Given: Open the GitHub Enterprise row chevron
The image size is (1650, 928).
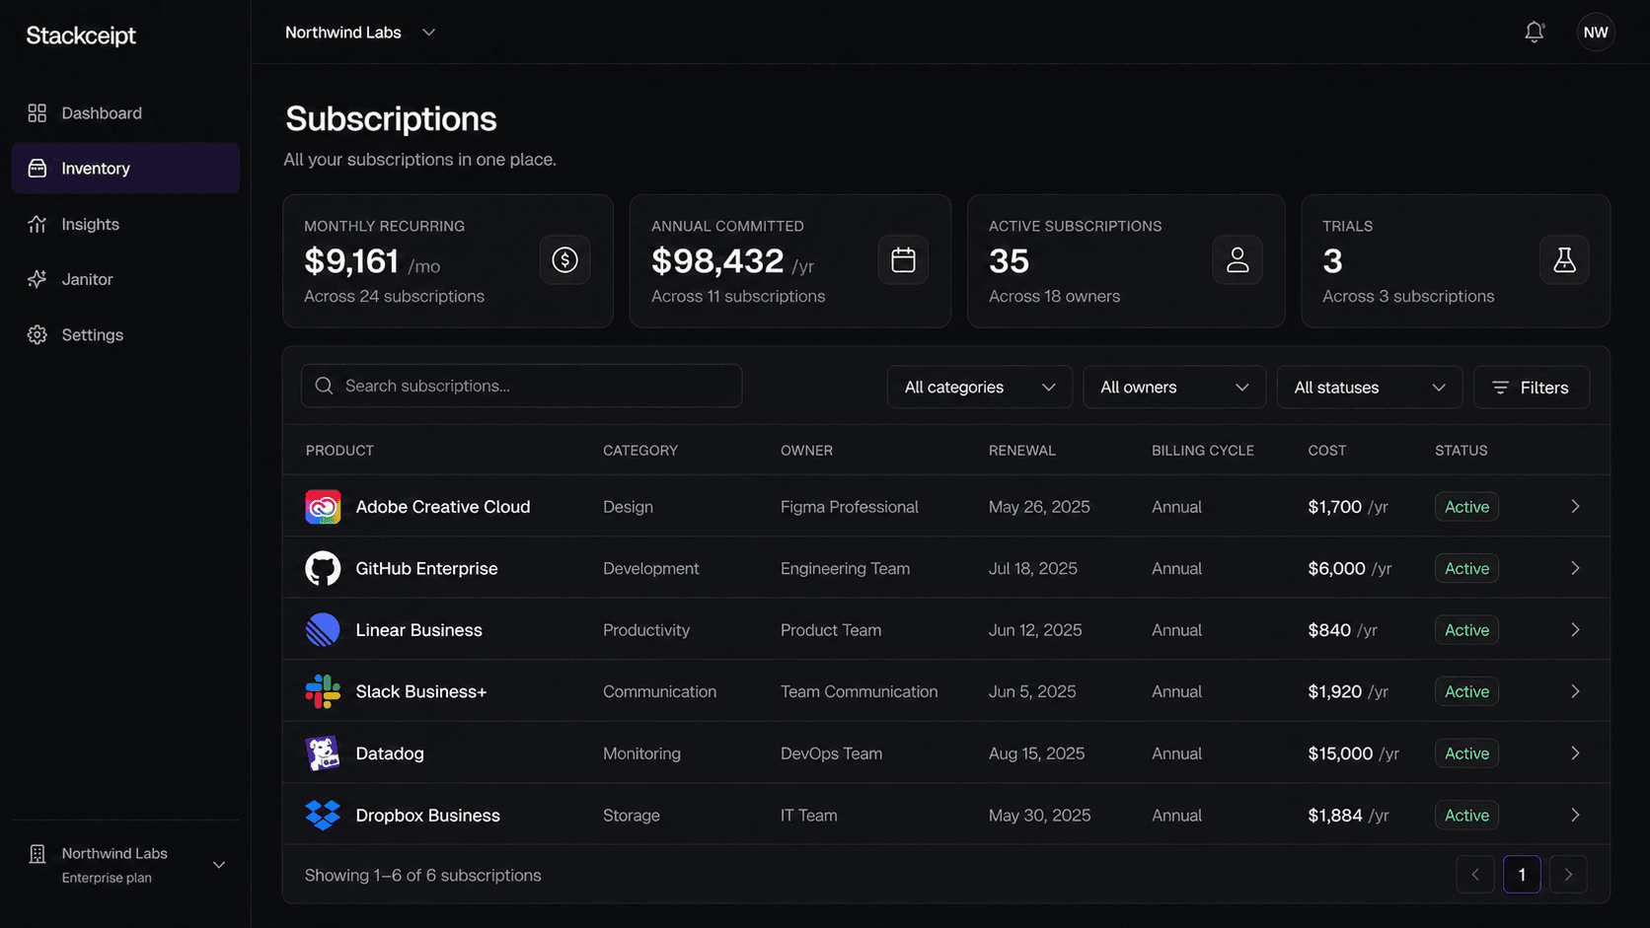Looking at the screenshot, I should point(1575,569).
